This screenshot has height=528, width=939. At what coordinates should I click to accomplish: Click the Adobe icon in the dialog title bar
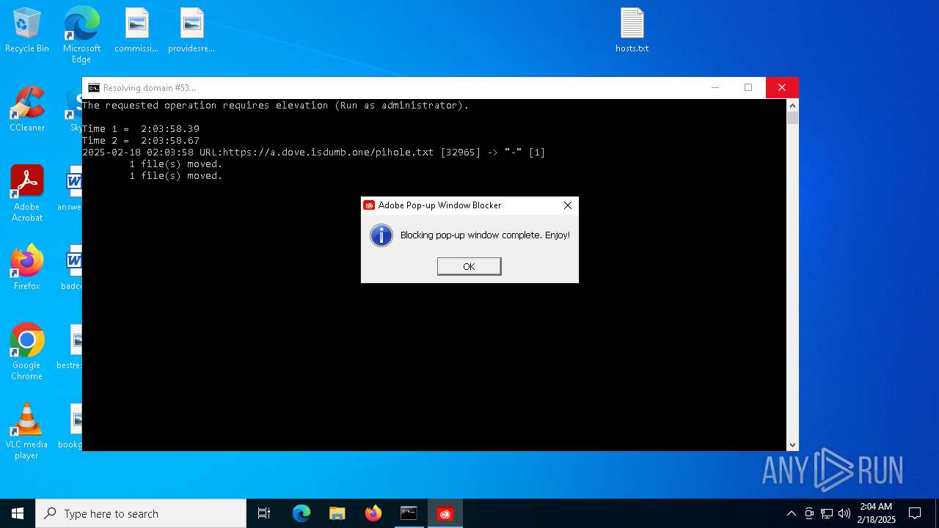tap(370, 205)
